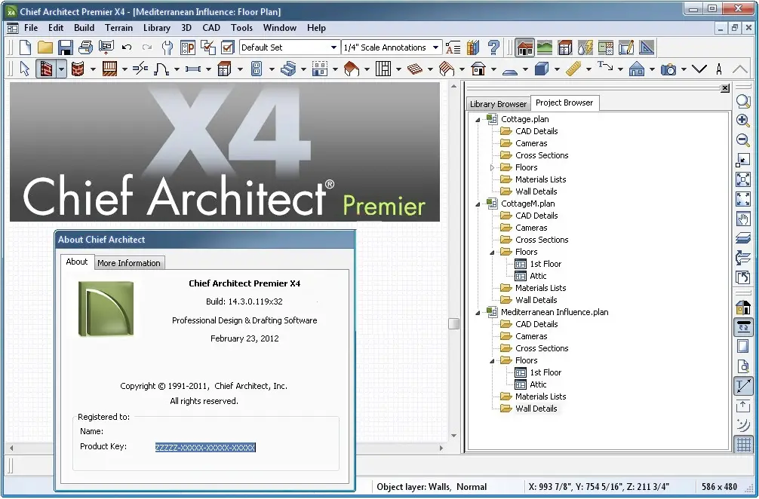Viewport: 759px width, 499px height.
Task: Choose the Select Objects arrow tool
Action: [x=25, y=69]
